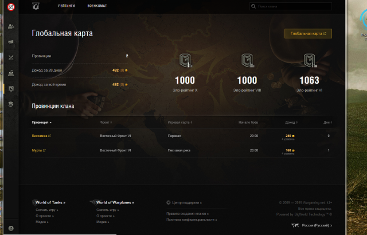Click the clan emblem at sidebar top
Image resolution: width=367 pixels, height=235 pixels.
coord(11,6)
